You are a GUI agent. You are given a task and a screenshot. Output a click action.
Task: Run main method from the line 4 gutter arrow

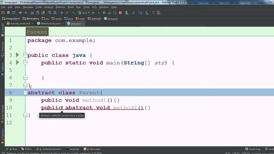(x=17, y=62)
